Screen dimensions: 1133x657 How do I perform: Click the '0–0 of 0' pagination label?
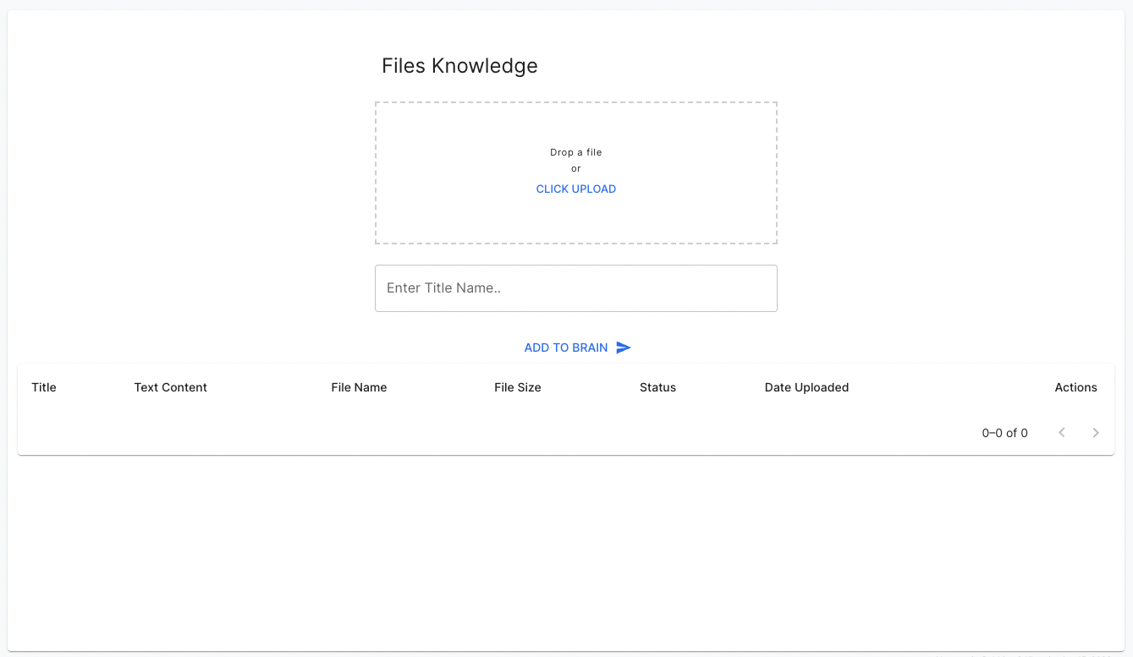[1004, 433]
